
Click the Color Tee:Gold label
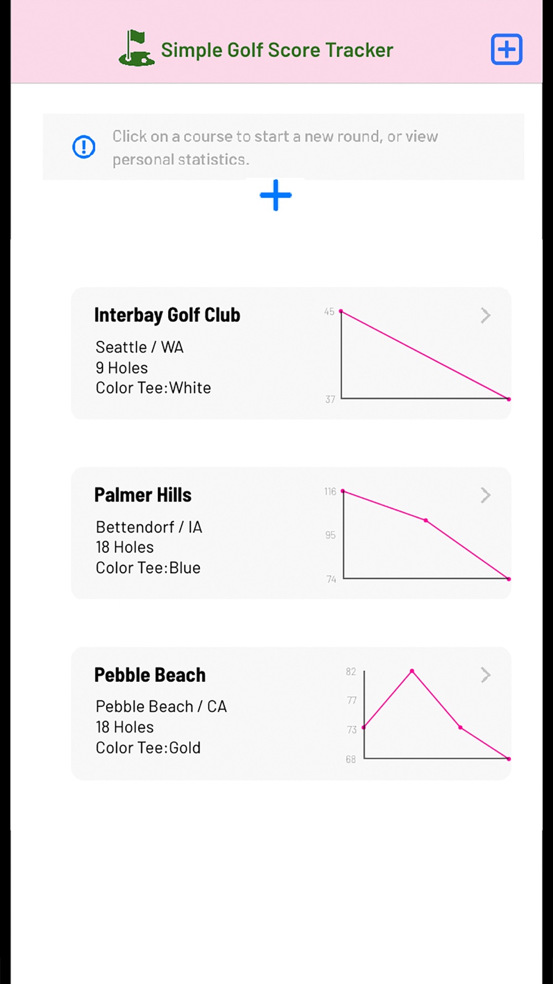[148, 748]
